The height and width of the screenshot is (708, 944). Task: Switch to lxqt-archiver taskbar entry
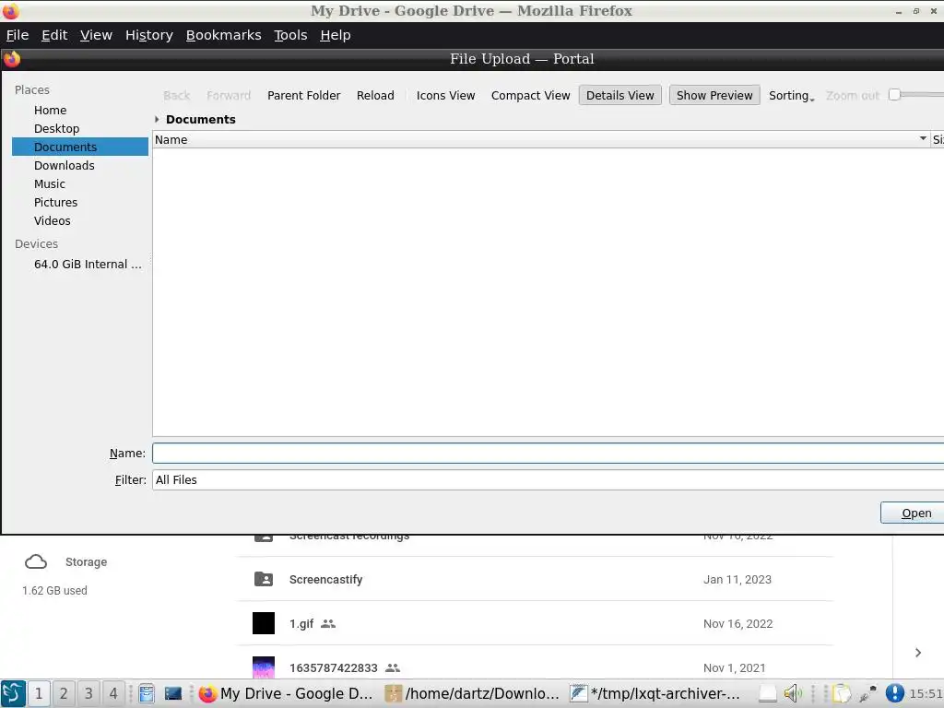coord(656,693)
